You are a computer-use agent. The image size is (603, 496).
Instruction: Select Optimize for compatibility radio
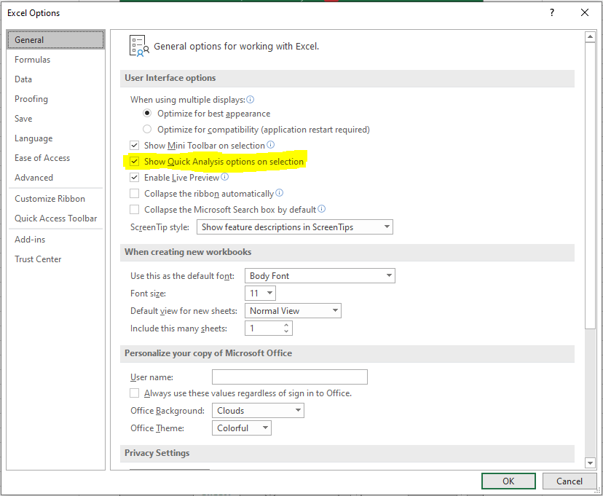147,129
